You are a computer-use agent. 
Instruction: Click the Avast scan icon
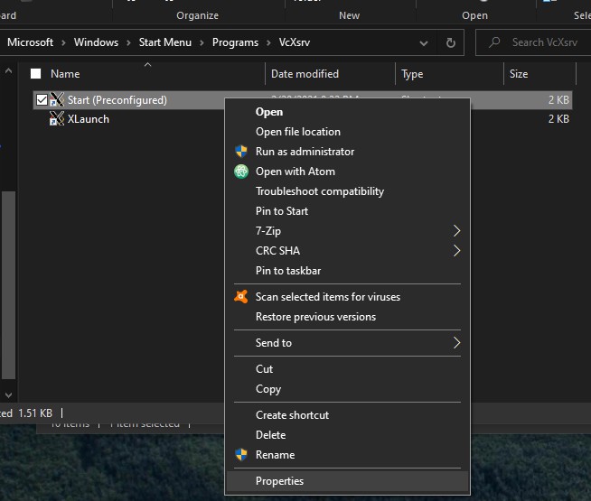[x=241, y=297]
